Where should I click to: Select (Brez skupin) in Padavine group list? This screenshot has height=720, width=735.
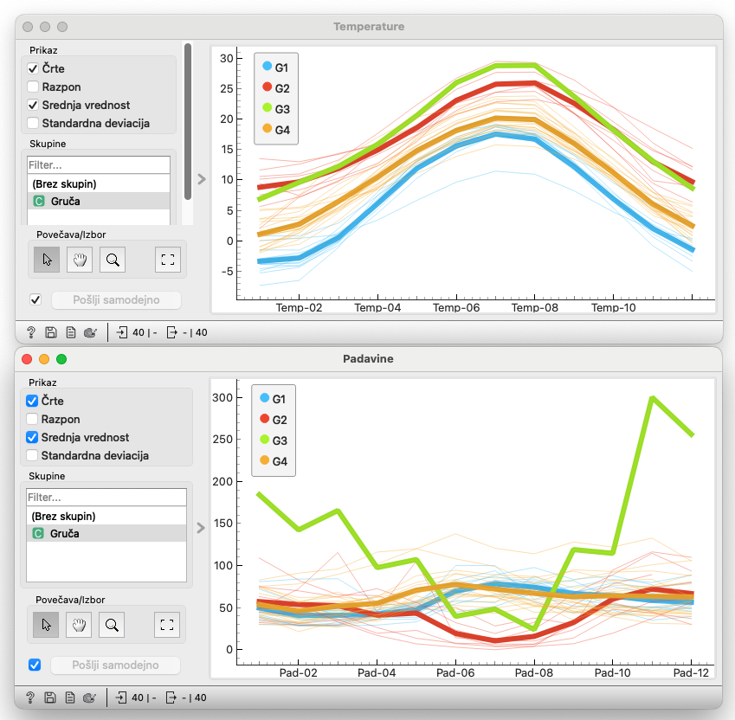coord(63,517)
